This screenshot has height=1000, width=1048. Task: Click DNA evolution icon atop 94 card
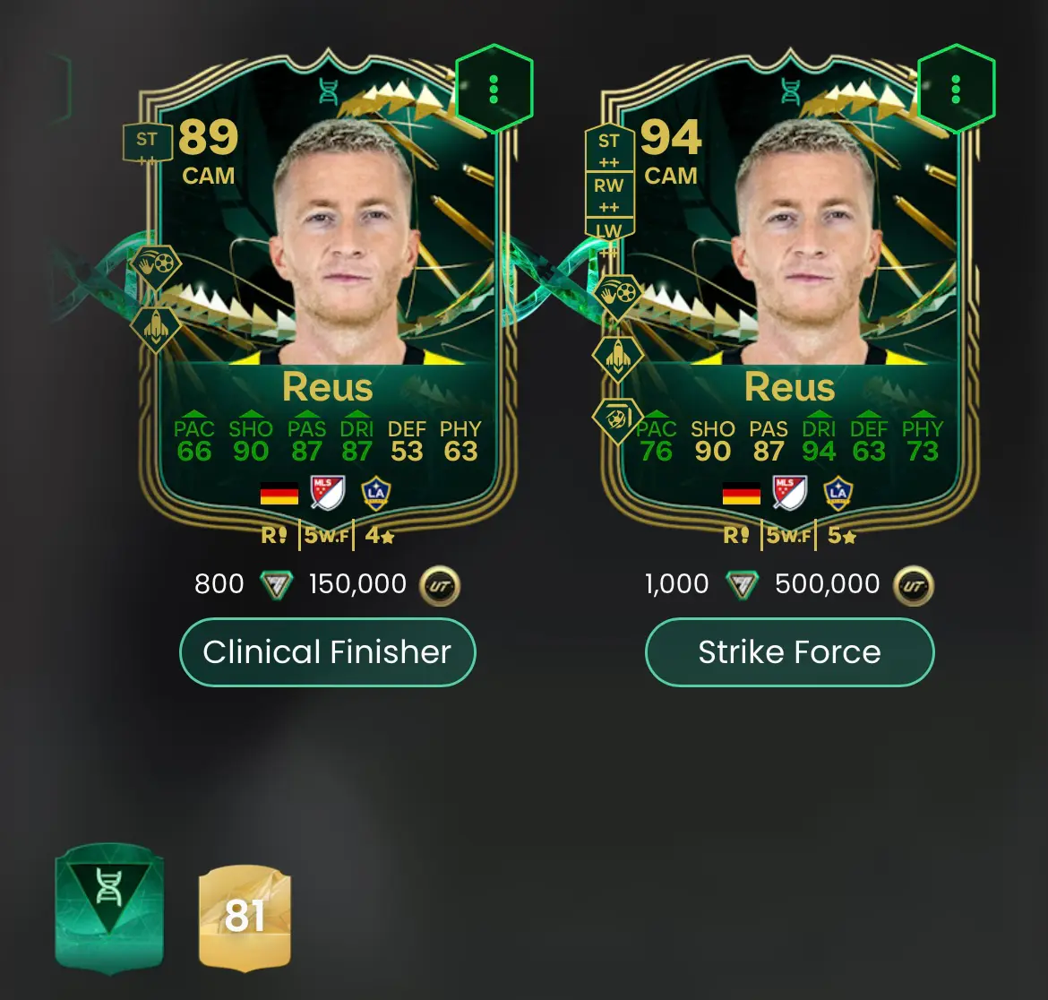[791, 91]
